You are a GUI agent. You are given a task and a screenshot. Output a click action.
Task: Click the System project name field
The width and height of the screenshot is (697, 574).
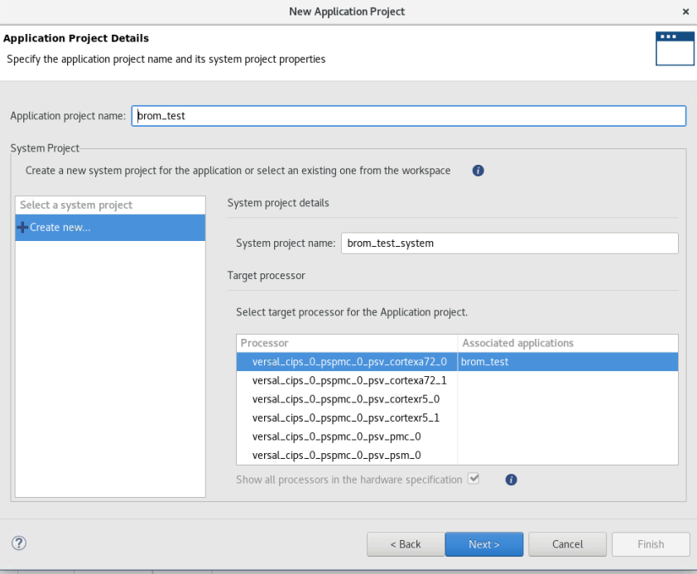tap(509, 243)
